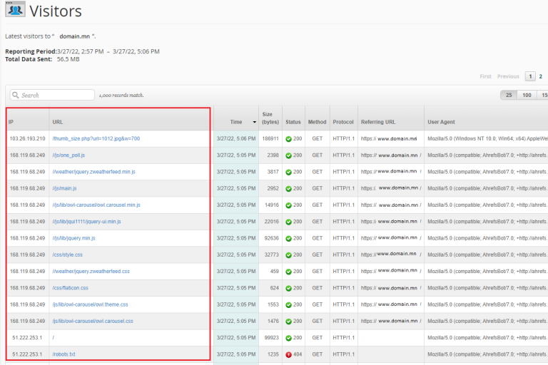Select size value 92636
The height and width of the screenshot is (365, 548).
point(272,238)
